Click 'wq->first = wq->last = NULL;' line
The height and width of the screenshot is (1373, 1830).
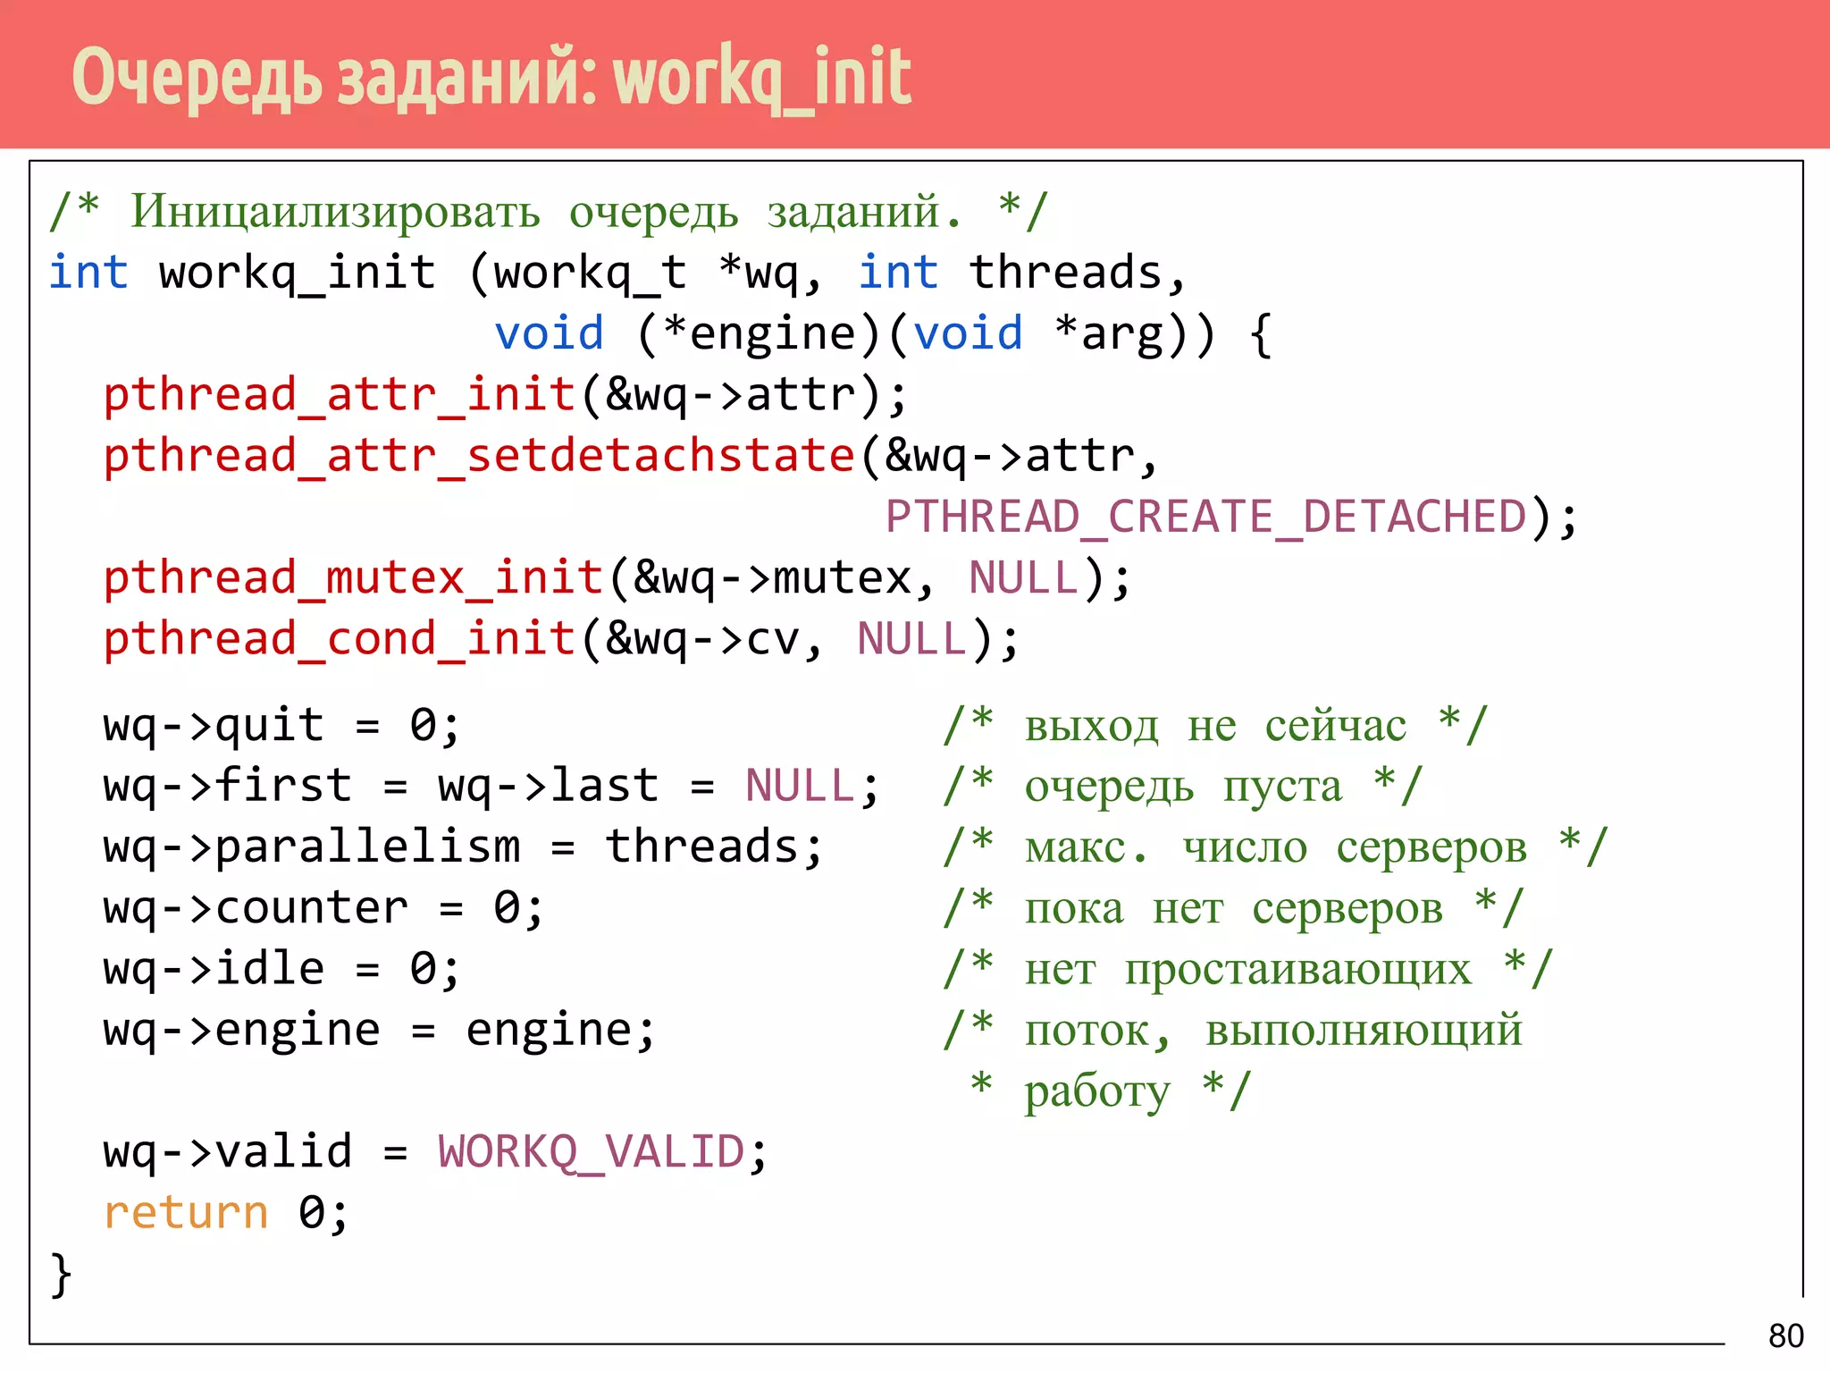[491, 787]
